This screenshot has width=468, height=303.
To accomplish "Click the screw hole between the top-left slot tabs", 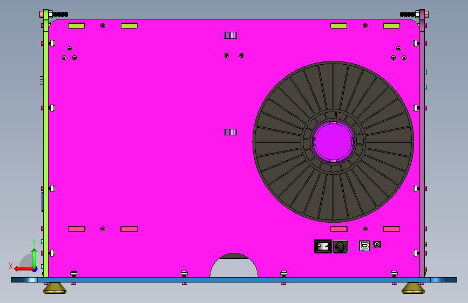I will coord(103,26).
